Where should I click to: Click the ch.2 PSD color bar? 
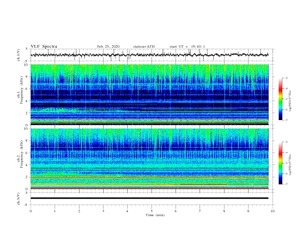280,163
